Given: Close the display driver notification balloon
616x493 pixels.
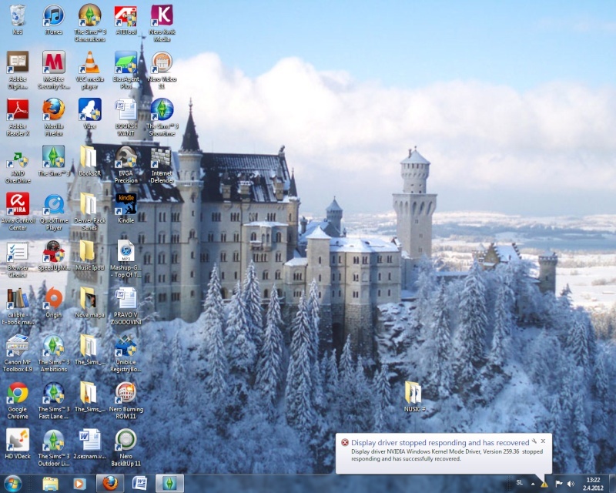Looking at the screenshot, I should click(x=543, y=441).
